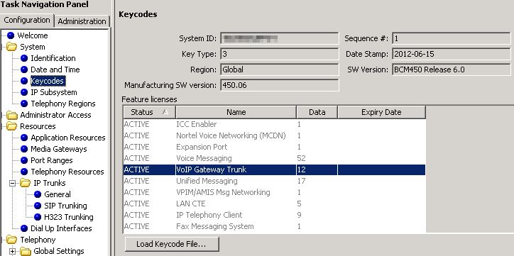Image resolution: width=514 pixels, height=256 pixels.
Task: Click the System folder icon
Action: click(x=12, y=47)
